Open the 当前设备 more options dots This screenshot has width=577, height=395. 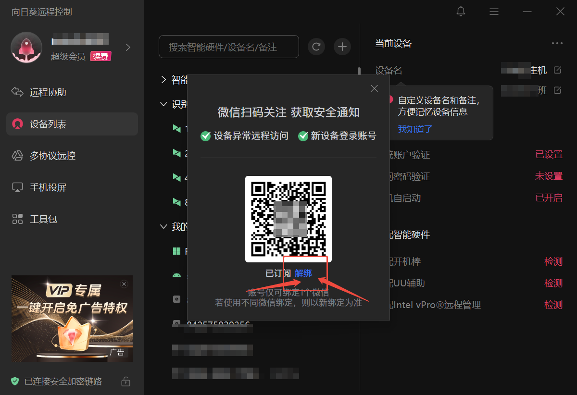point(557,43)
